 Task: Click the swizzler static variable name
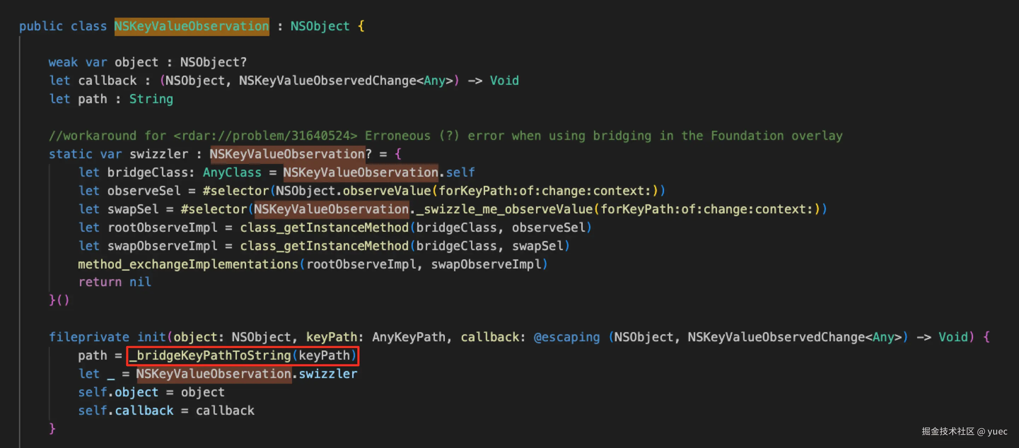pyautogui.click(x=159, y=154)
